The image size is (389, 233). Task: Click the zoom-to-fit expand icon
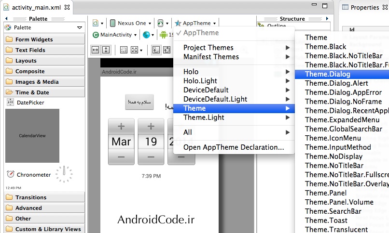pos(135,50)
